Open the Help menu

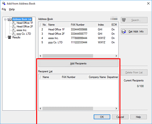point(12,9)
